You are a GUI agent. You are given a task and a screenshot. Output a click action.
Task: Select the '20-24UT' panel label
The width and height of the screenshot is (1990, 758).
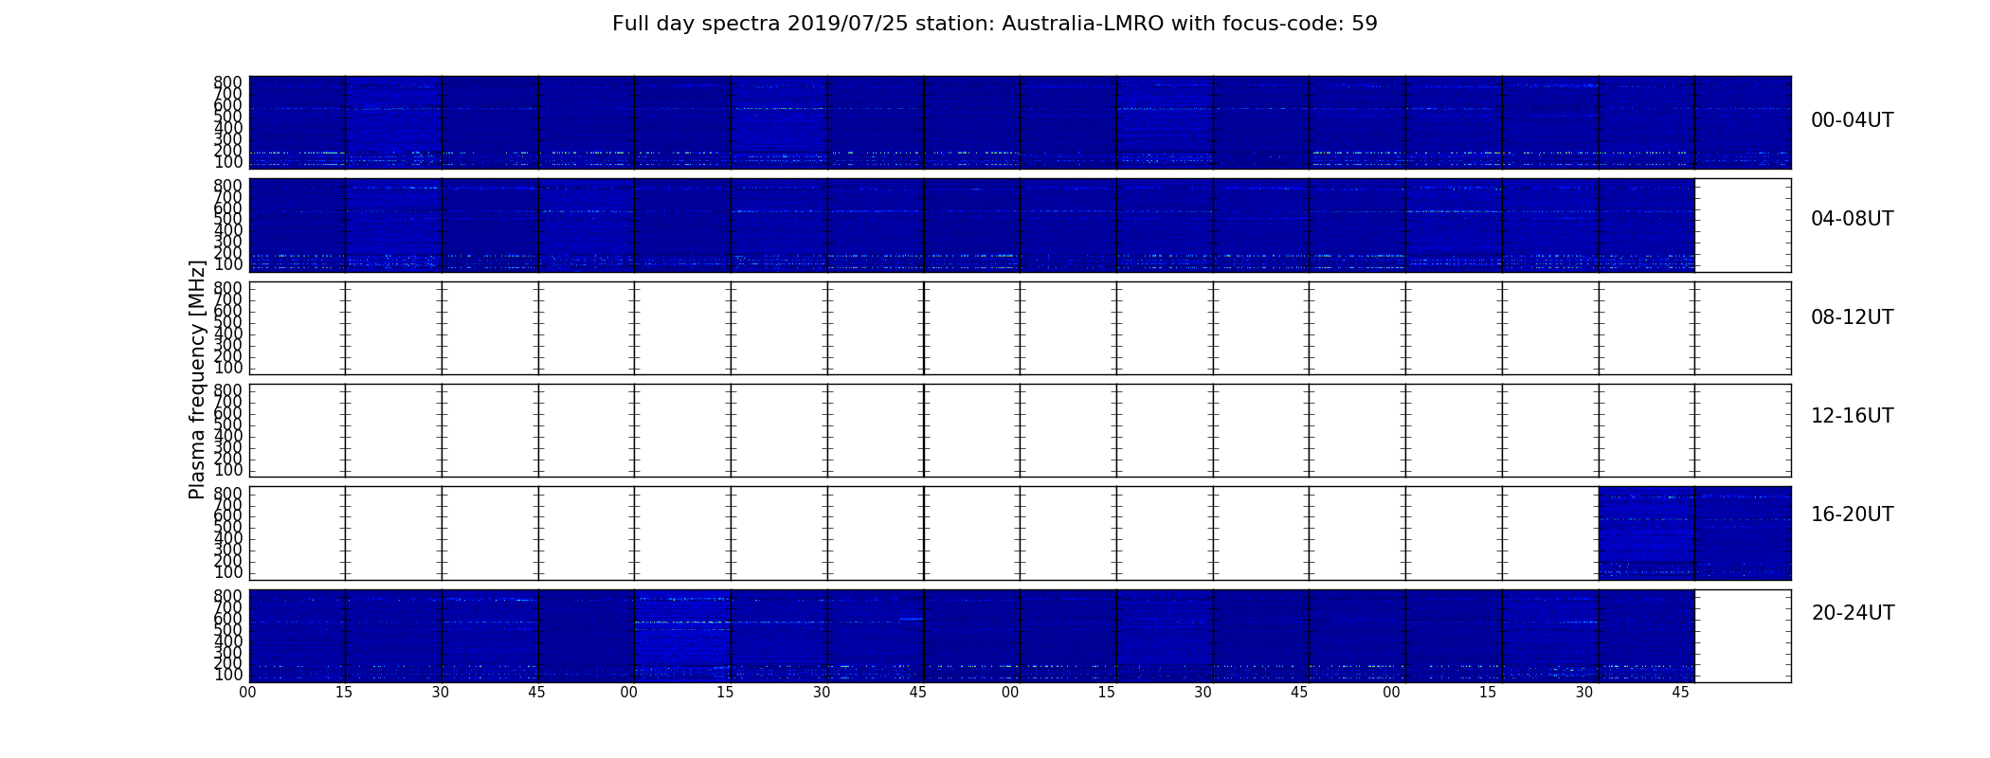tap(1853, 613)
